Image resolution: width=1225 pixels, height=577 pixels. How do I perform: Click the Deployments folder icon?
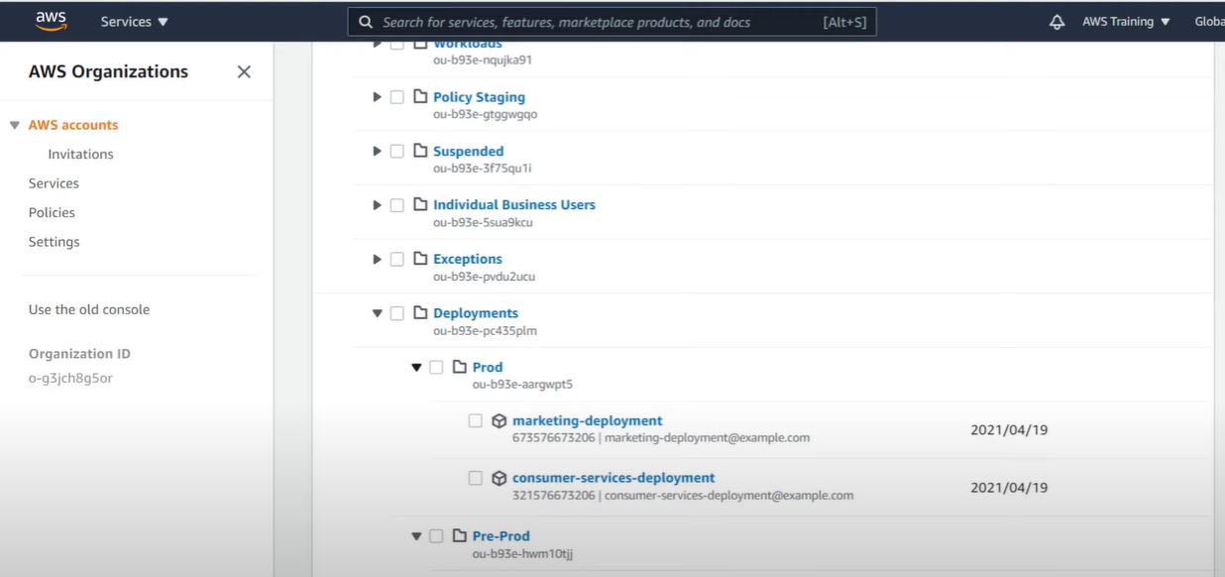(x=420, y=313)
